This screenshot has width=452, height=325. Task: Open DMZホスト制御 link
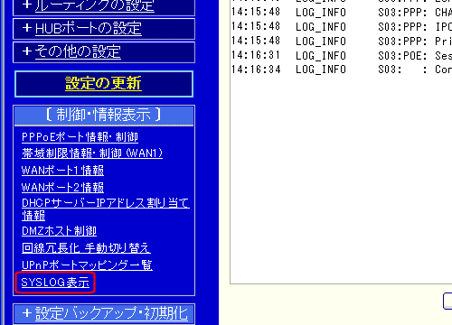point(59,231)
